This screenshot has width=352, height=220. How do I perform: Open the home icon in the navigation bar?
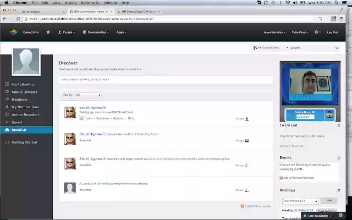pos(48,32)
